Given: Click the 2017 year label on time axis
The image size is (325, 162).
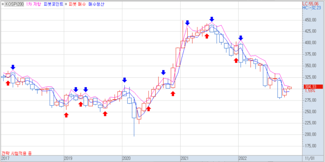Looking at the screenshot, I should 5,159.
